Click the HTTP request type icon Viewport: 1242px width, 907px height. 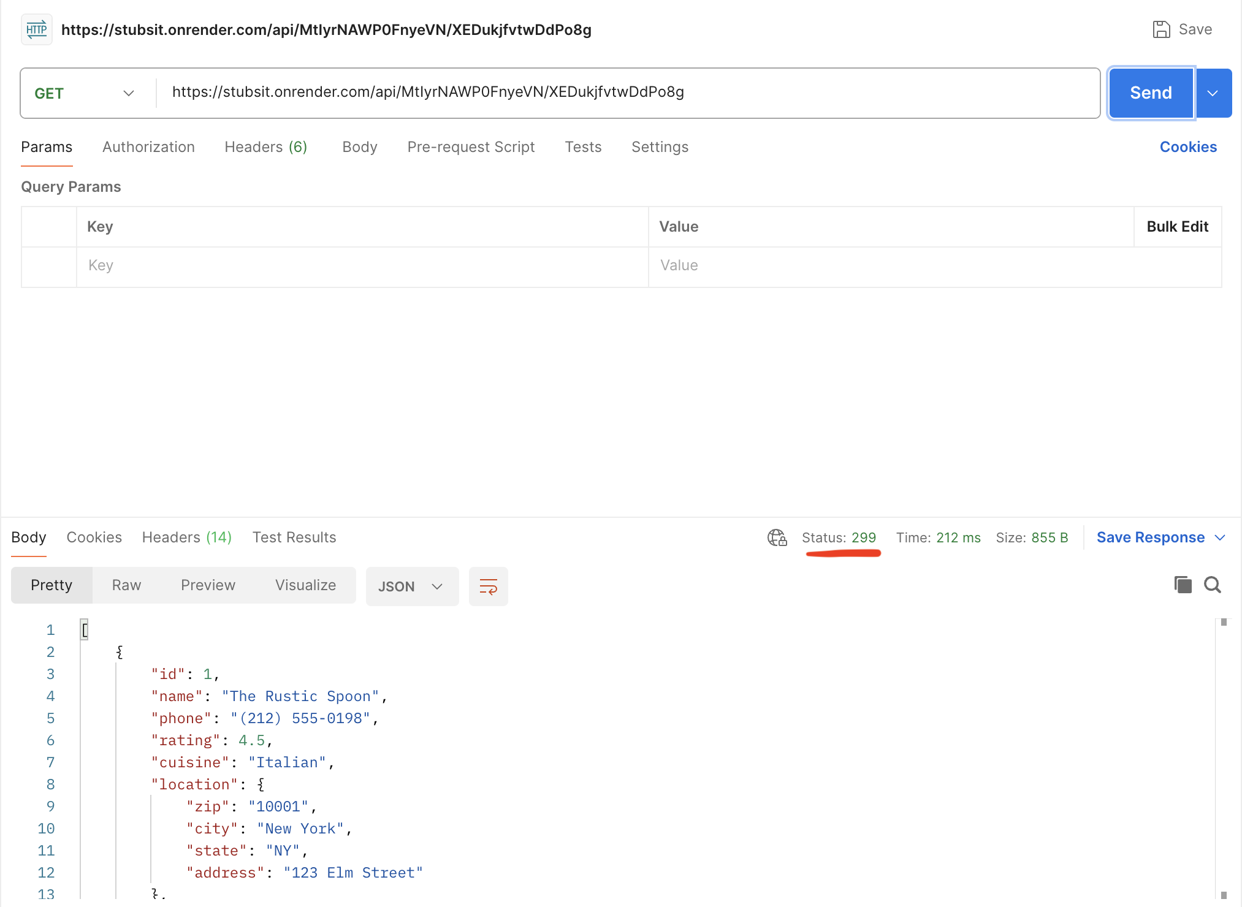pyautogui.click(x=37, y=29)
